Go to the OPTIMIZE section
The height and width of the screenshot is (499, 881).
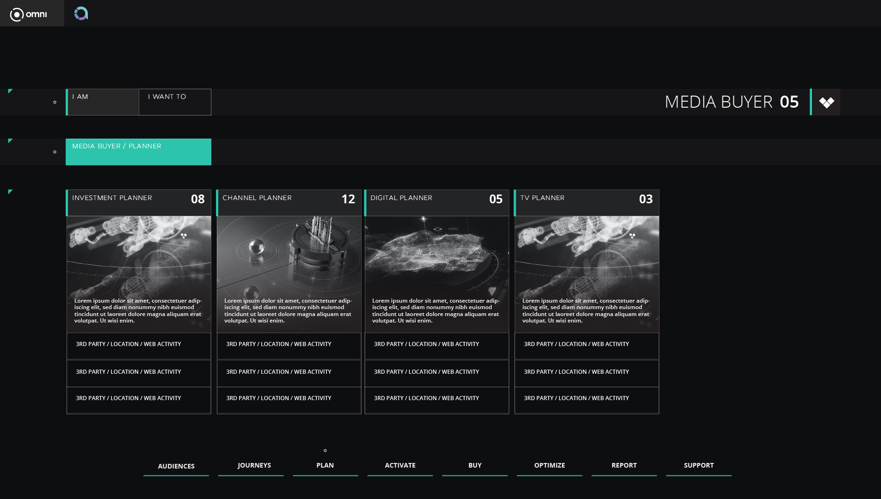(x=549, y=465)
